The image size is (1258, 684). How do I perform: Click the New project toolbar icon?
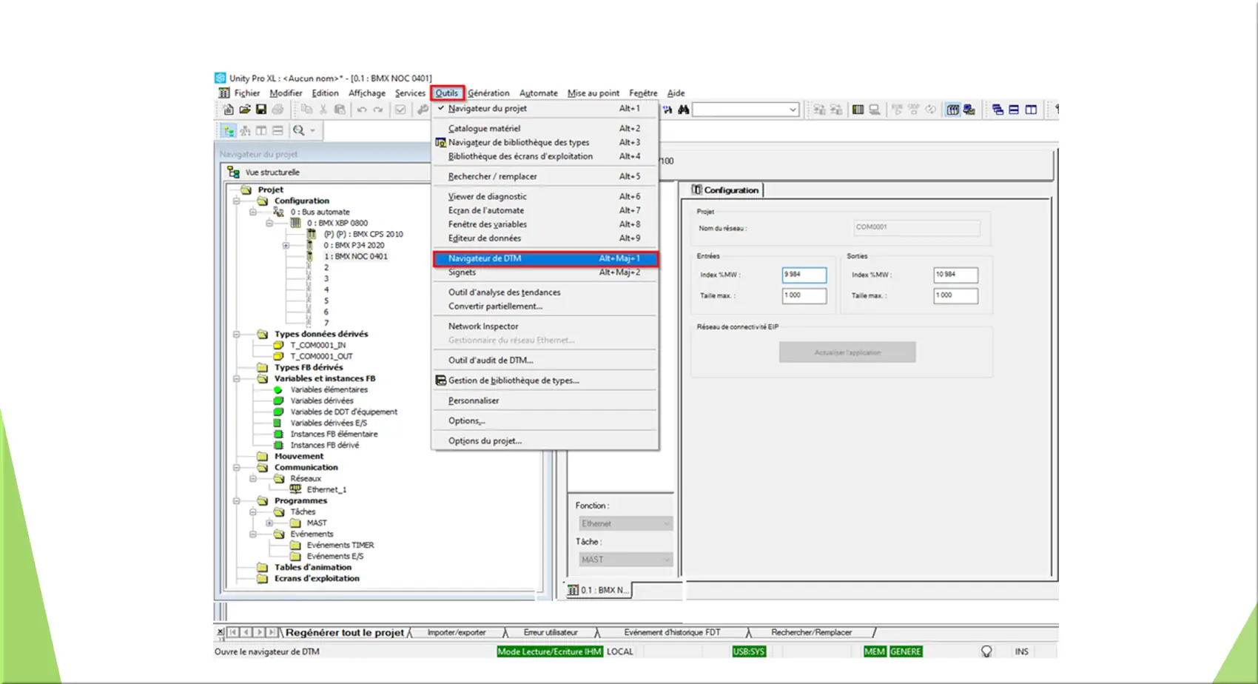[229, 110]
